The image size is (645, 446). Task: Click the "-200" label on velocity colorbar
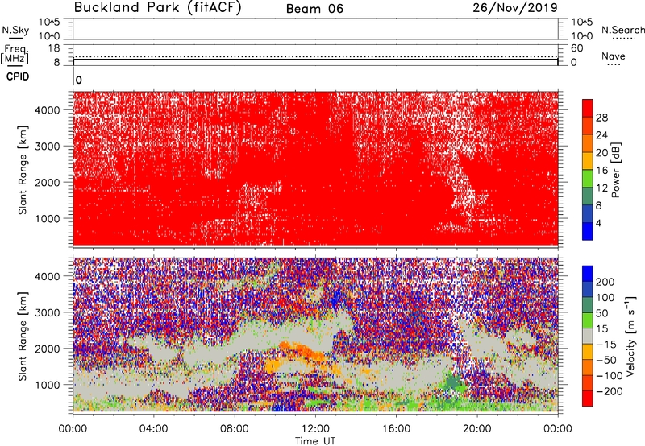(609, 391)
